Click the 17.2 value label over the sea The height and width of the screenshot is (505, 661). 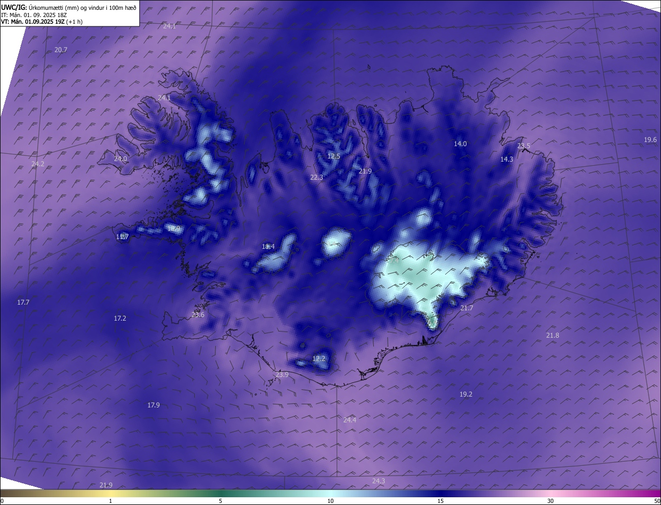pyautogui.click(x=120, y=318)
